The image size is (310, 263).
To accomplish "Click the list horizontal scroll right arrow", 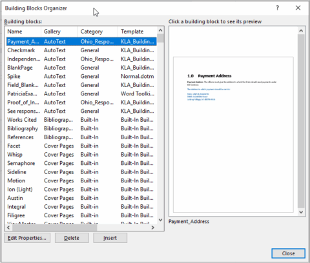I will pos(153,228).
